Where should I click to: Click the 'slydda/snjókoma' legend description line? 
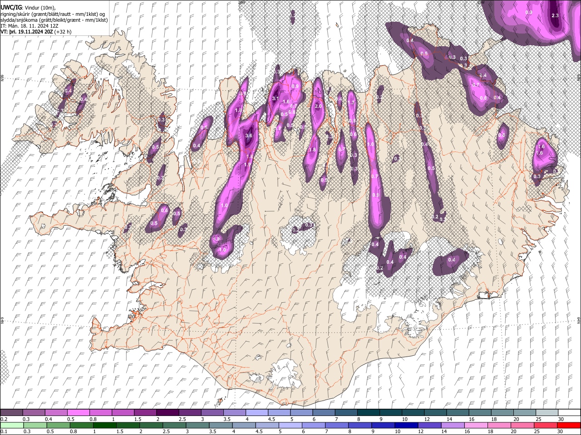[54, 20]
